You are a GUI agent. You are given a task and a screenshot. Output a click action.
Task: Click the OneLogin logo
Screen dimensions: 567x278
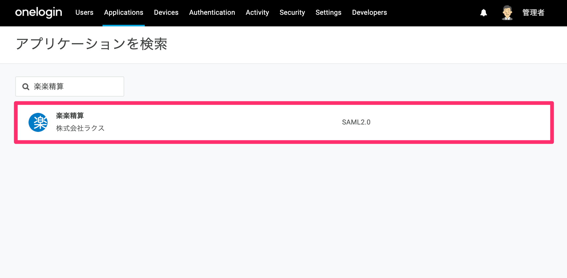[39, 12]
